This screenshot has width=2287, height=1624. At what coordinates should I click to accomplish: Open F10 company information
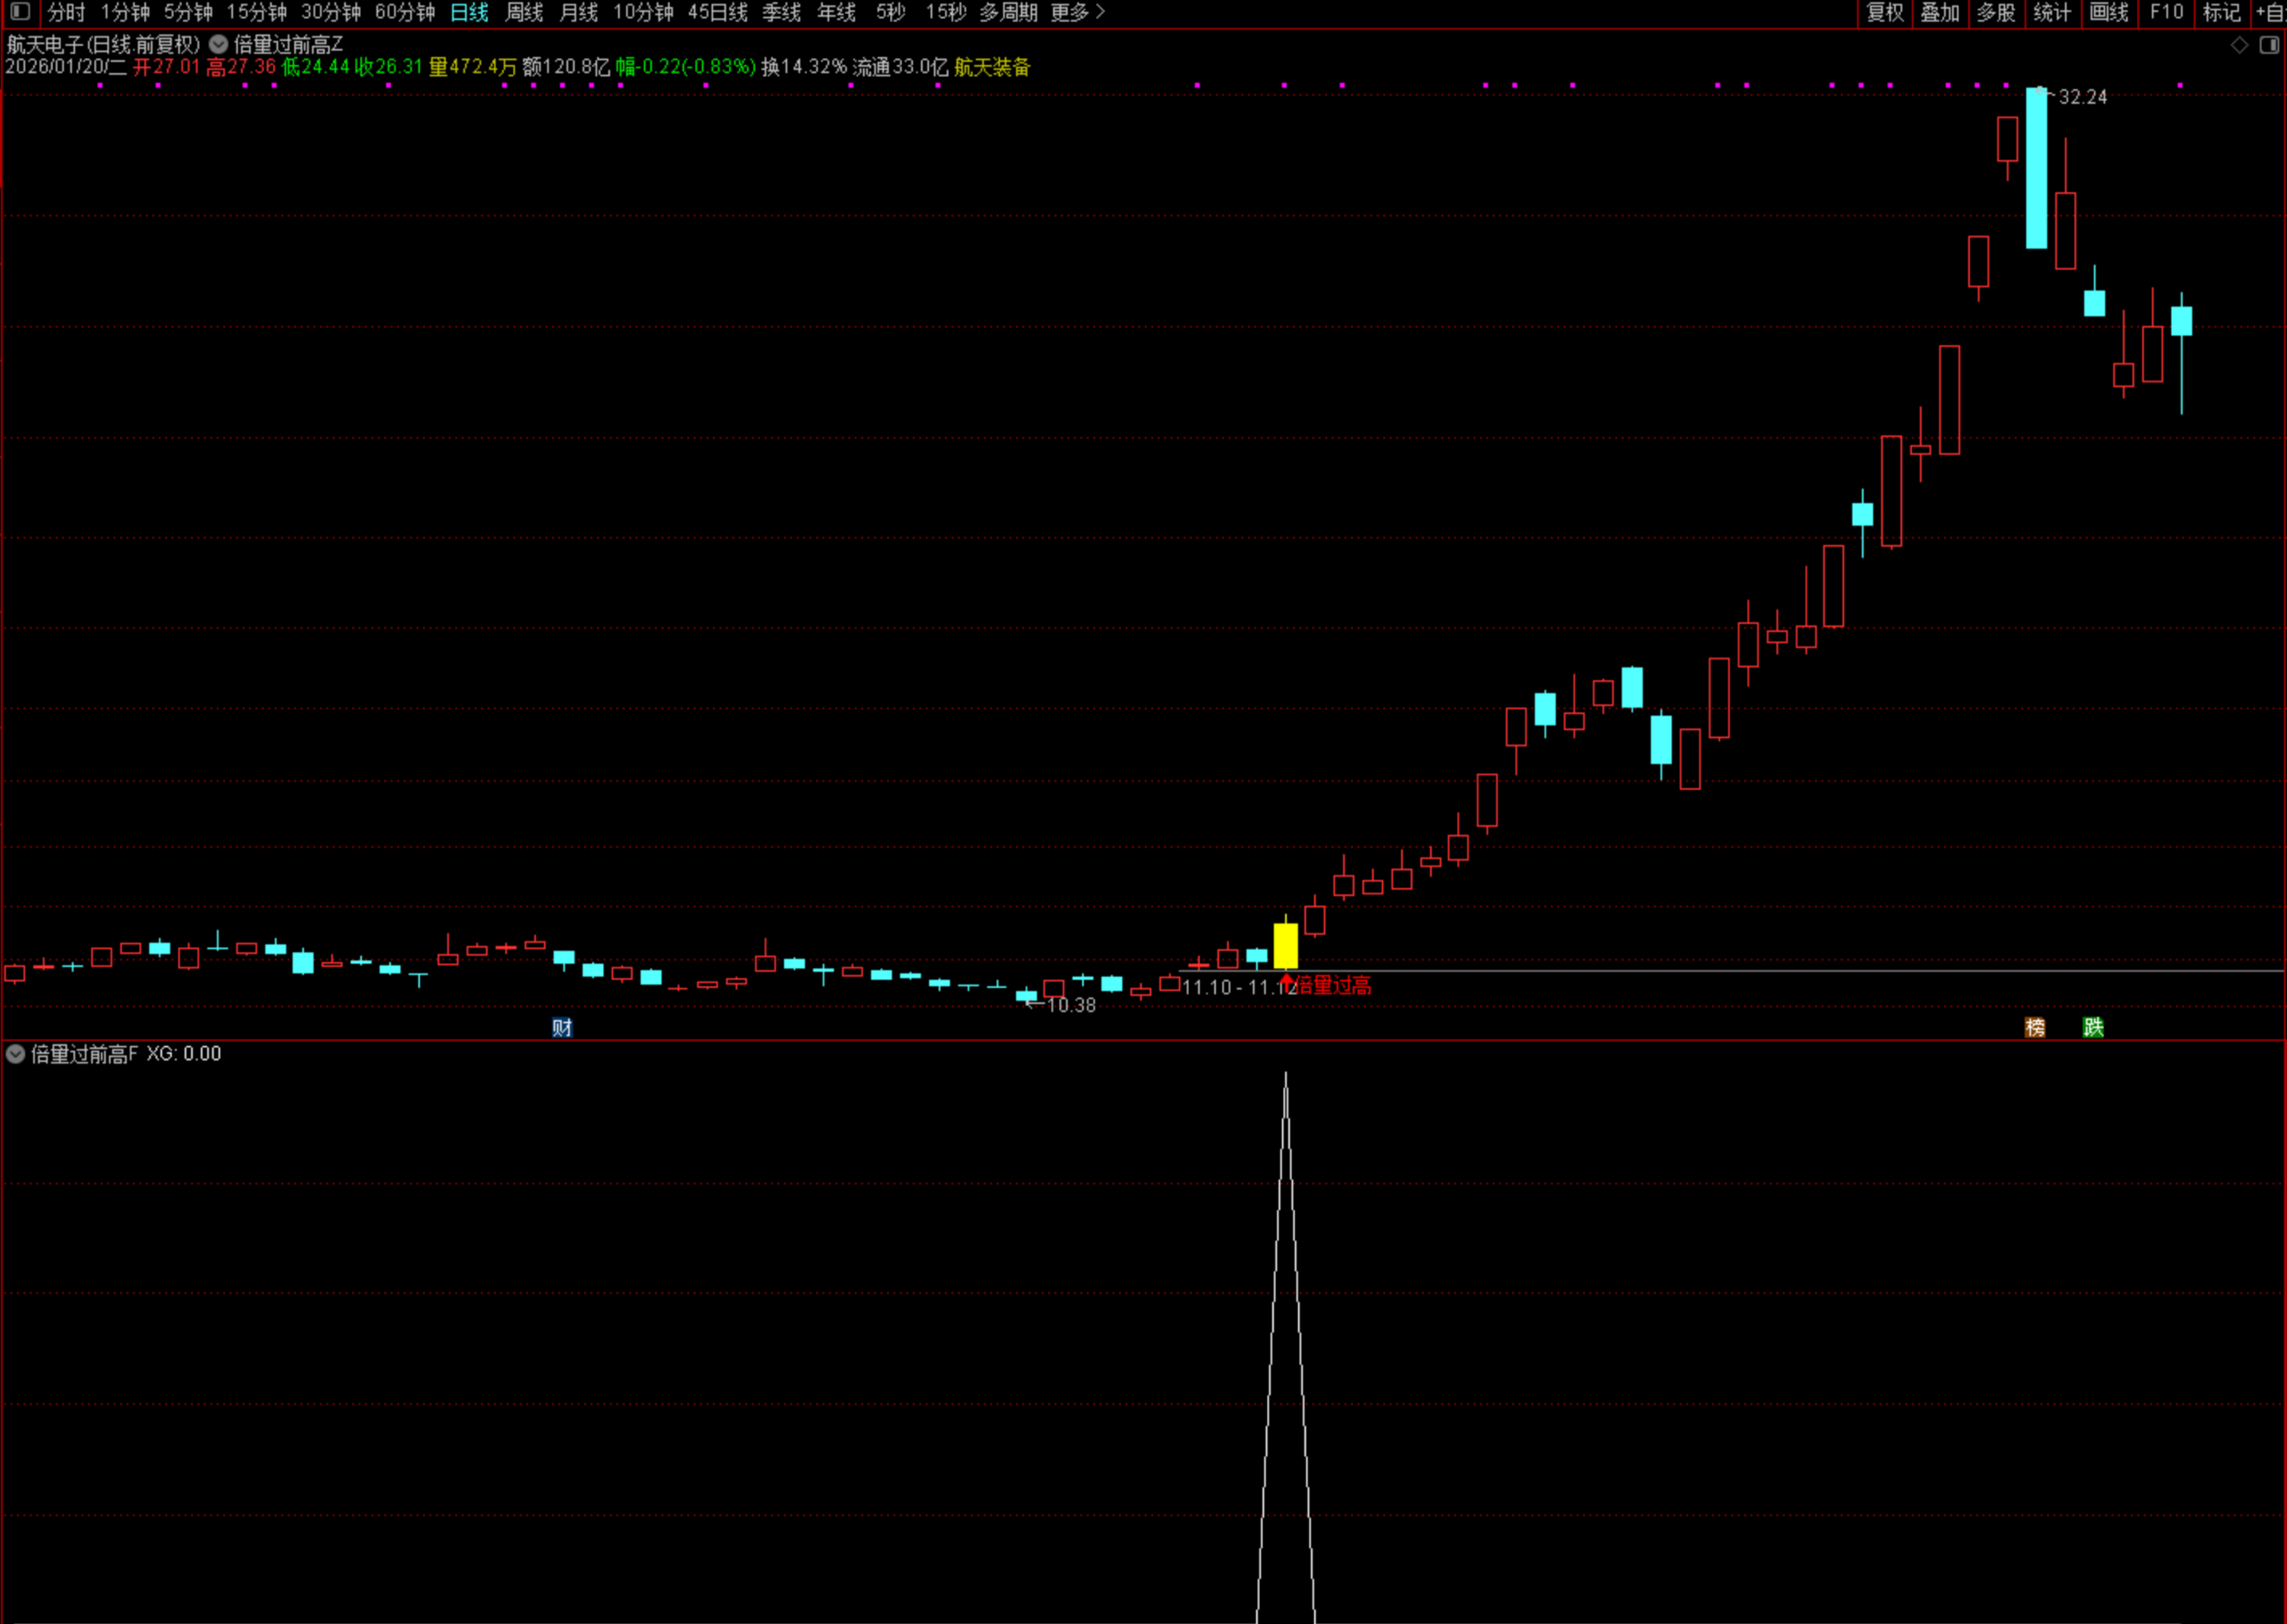(x=2166, y=12)
